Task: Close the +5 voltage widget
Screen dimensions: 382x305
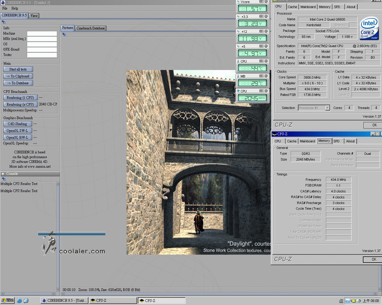Action: coord(266,46)
